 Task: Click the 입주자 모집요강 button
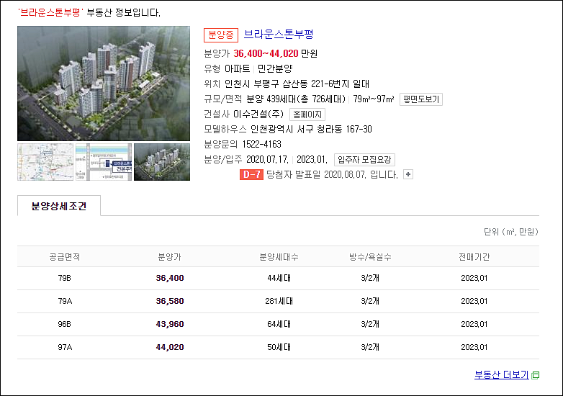tap(364, 159)
